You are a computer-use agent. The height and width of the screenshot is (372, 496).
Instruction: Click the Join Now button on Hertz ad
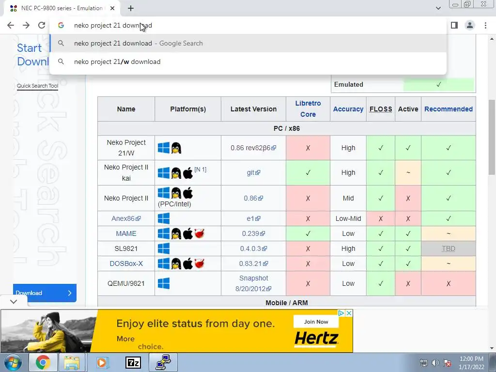316,322
